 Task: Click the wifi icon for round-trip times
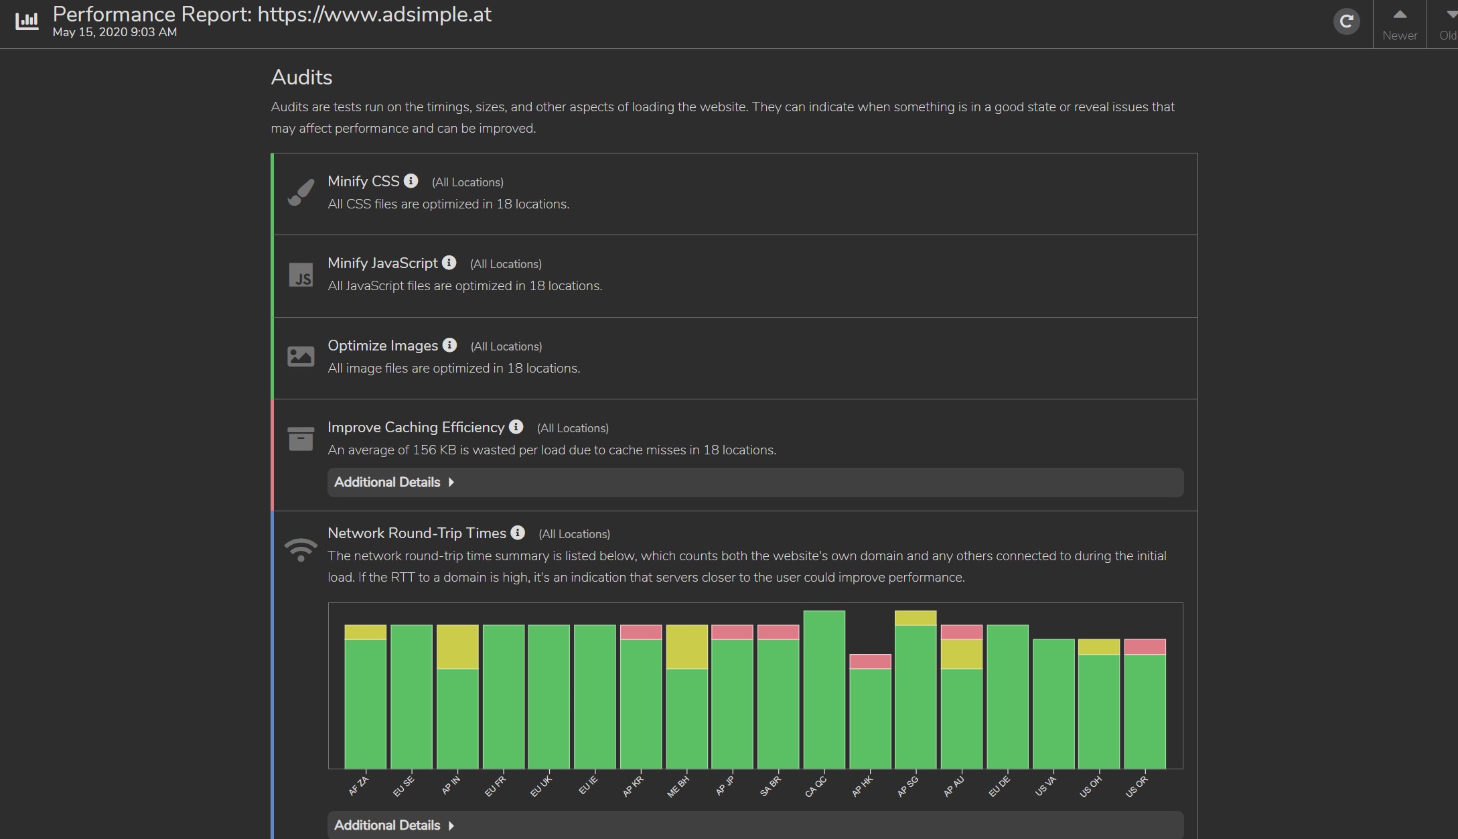point(301,550)
